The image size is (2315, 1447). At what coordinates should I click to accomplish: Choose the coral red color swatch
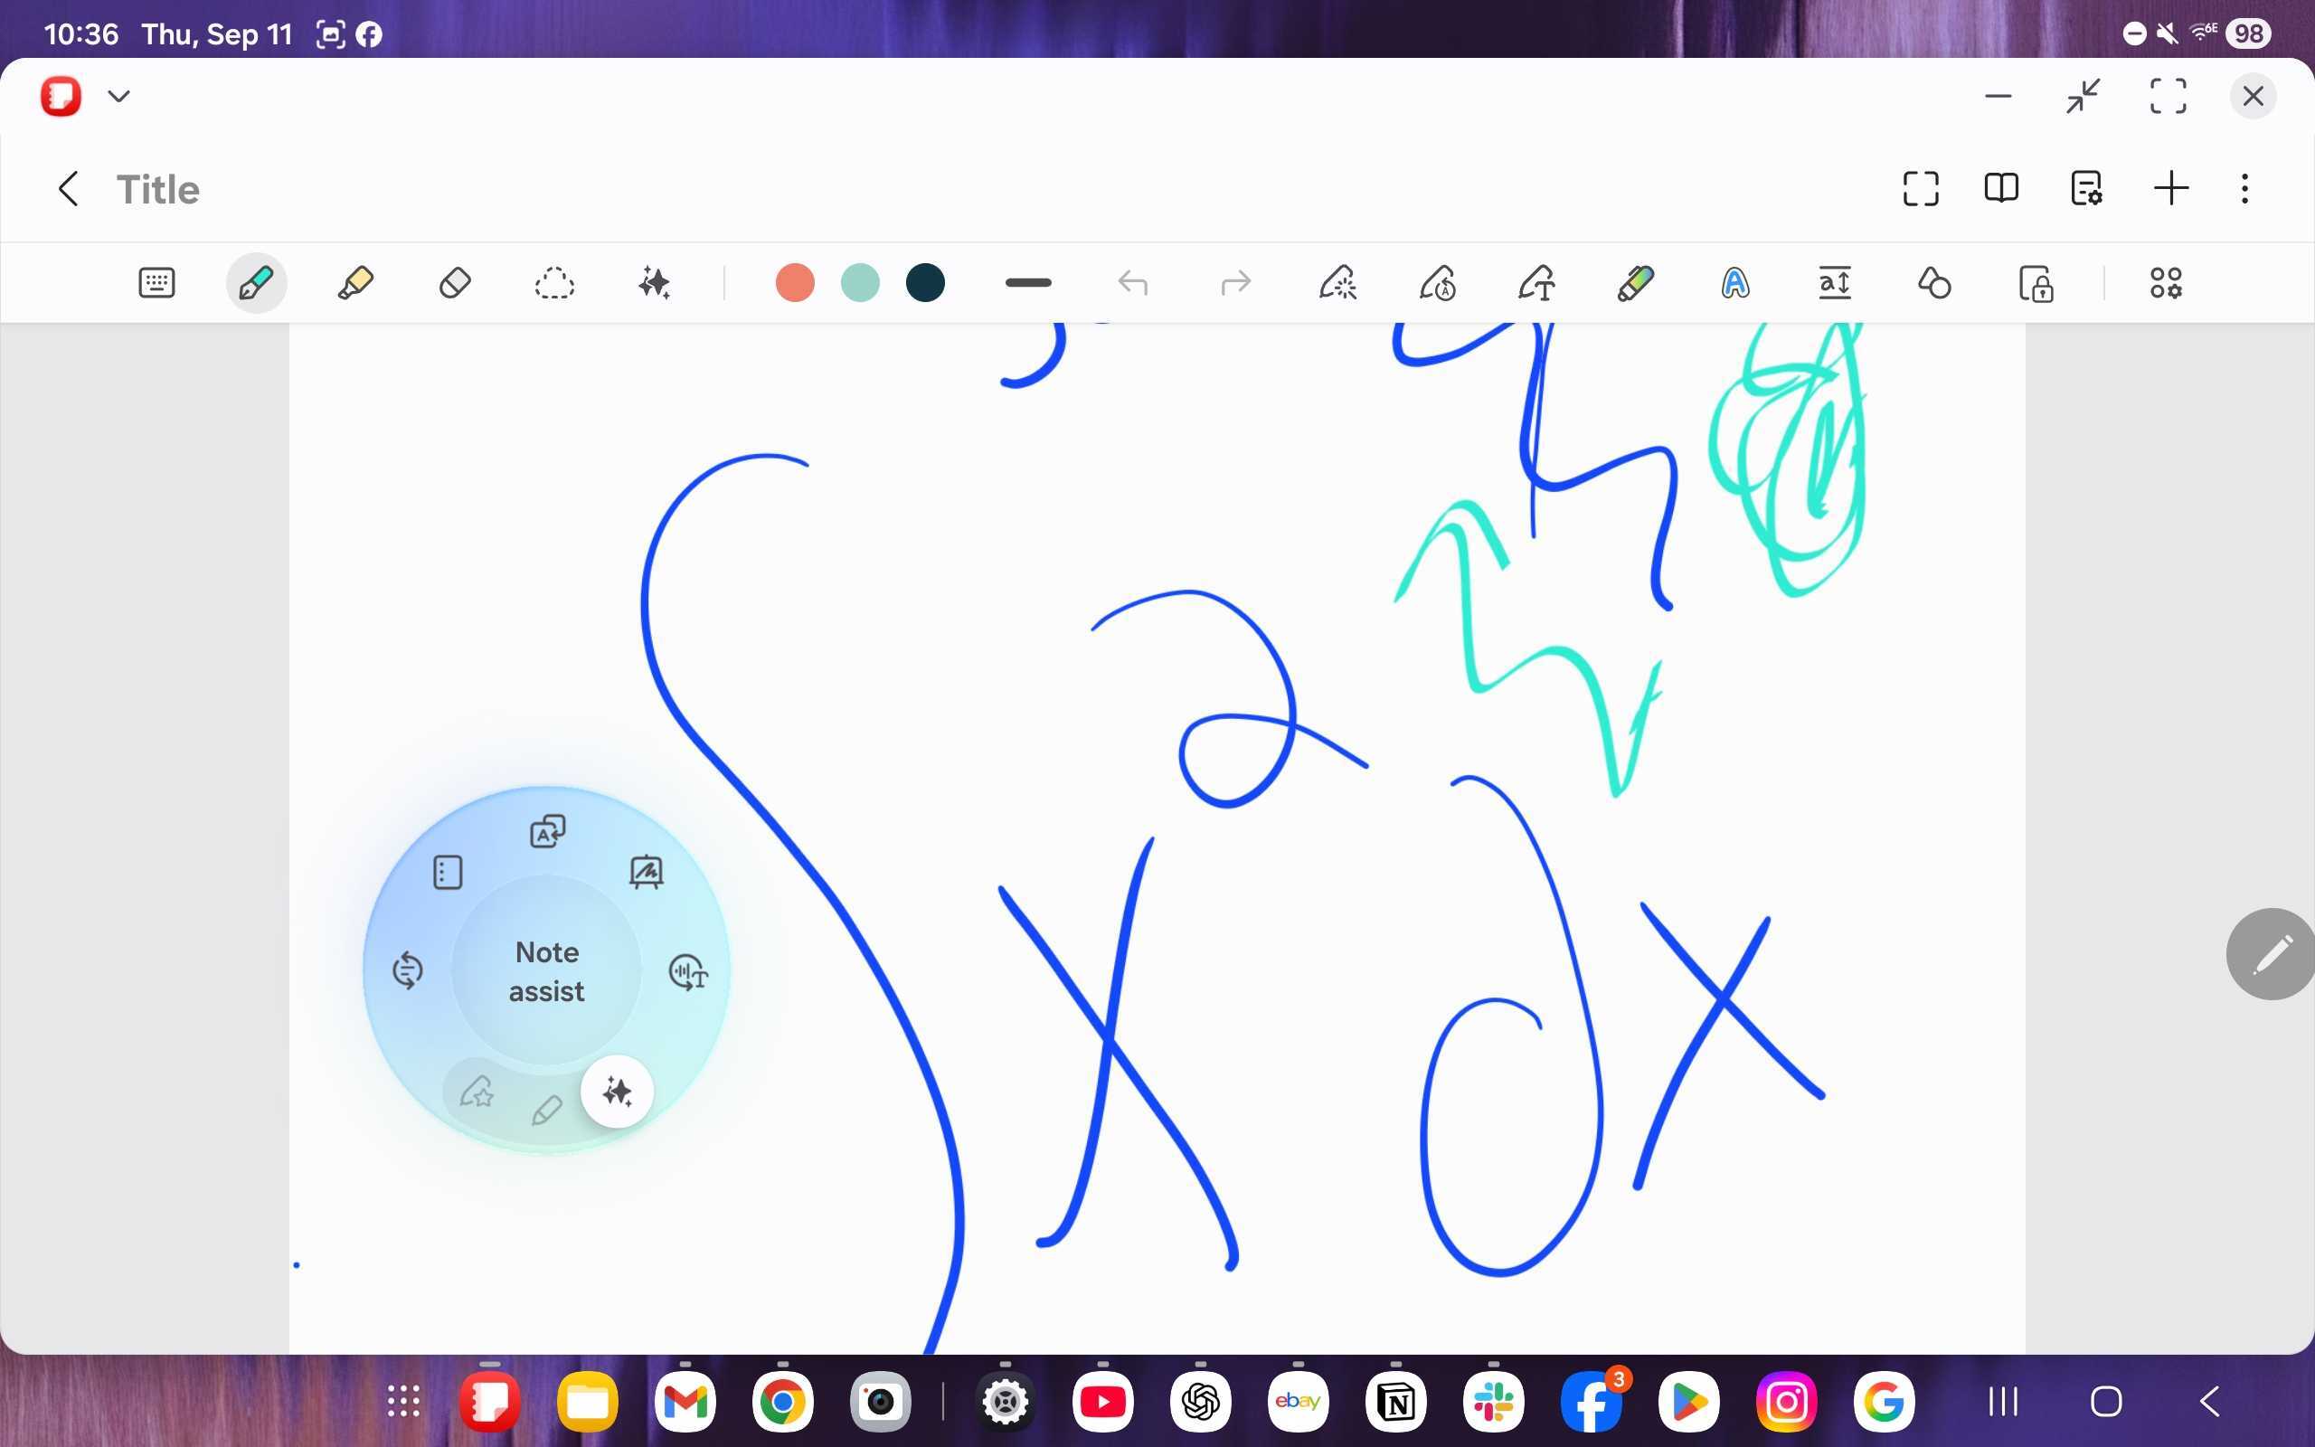(x=794, y=283)
